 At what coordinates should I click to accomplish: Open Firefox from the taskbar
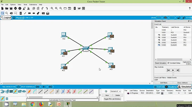(41, 104)
